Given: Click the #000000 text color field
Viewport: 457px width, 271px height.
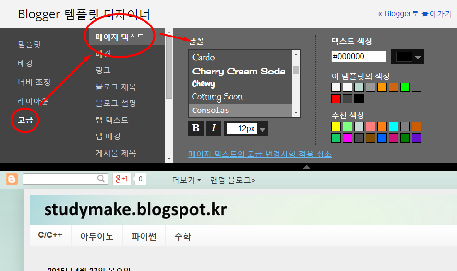Looking at the screenshot, I should [359, 57].
